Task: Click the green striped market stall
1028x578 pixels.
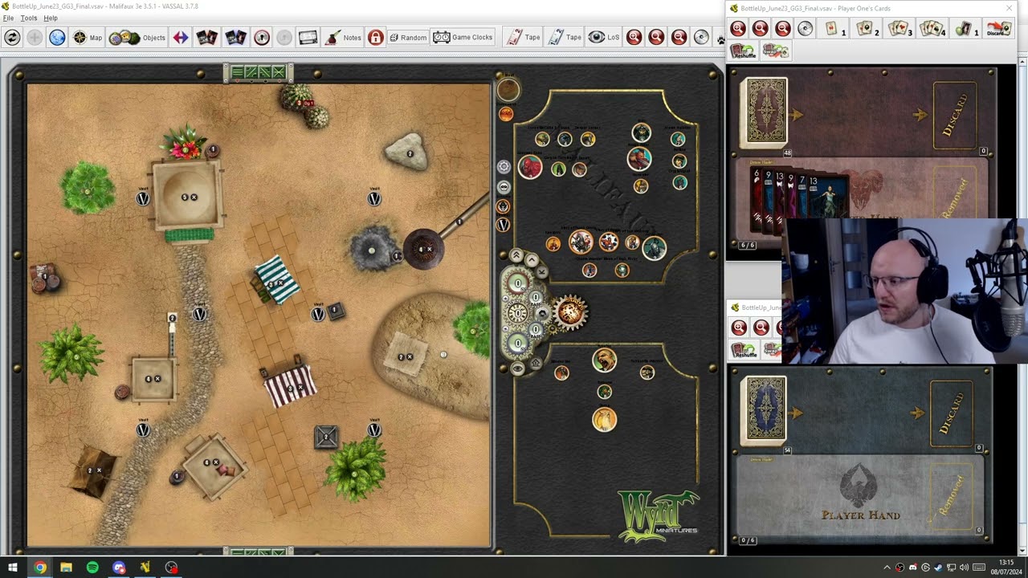Action: (x=275, y=279)
